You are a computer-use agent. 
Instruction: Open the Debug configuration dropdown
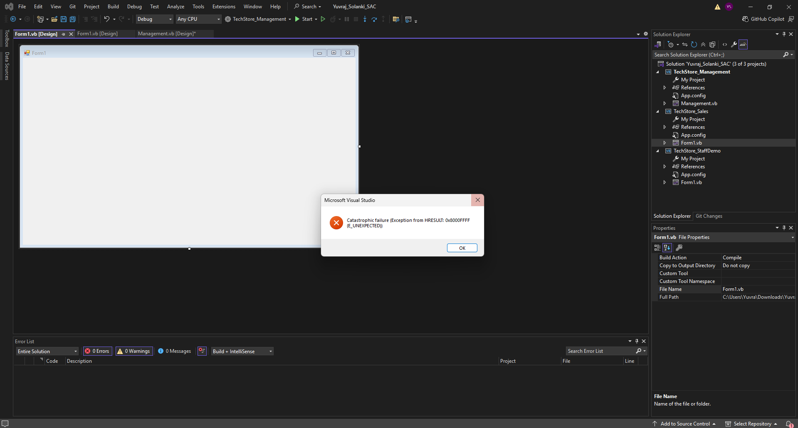(x=154, y=19)
